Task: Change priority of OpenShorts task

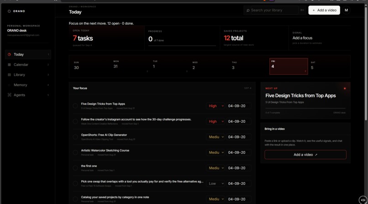Action: [x=216, y=137]
